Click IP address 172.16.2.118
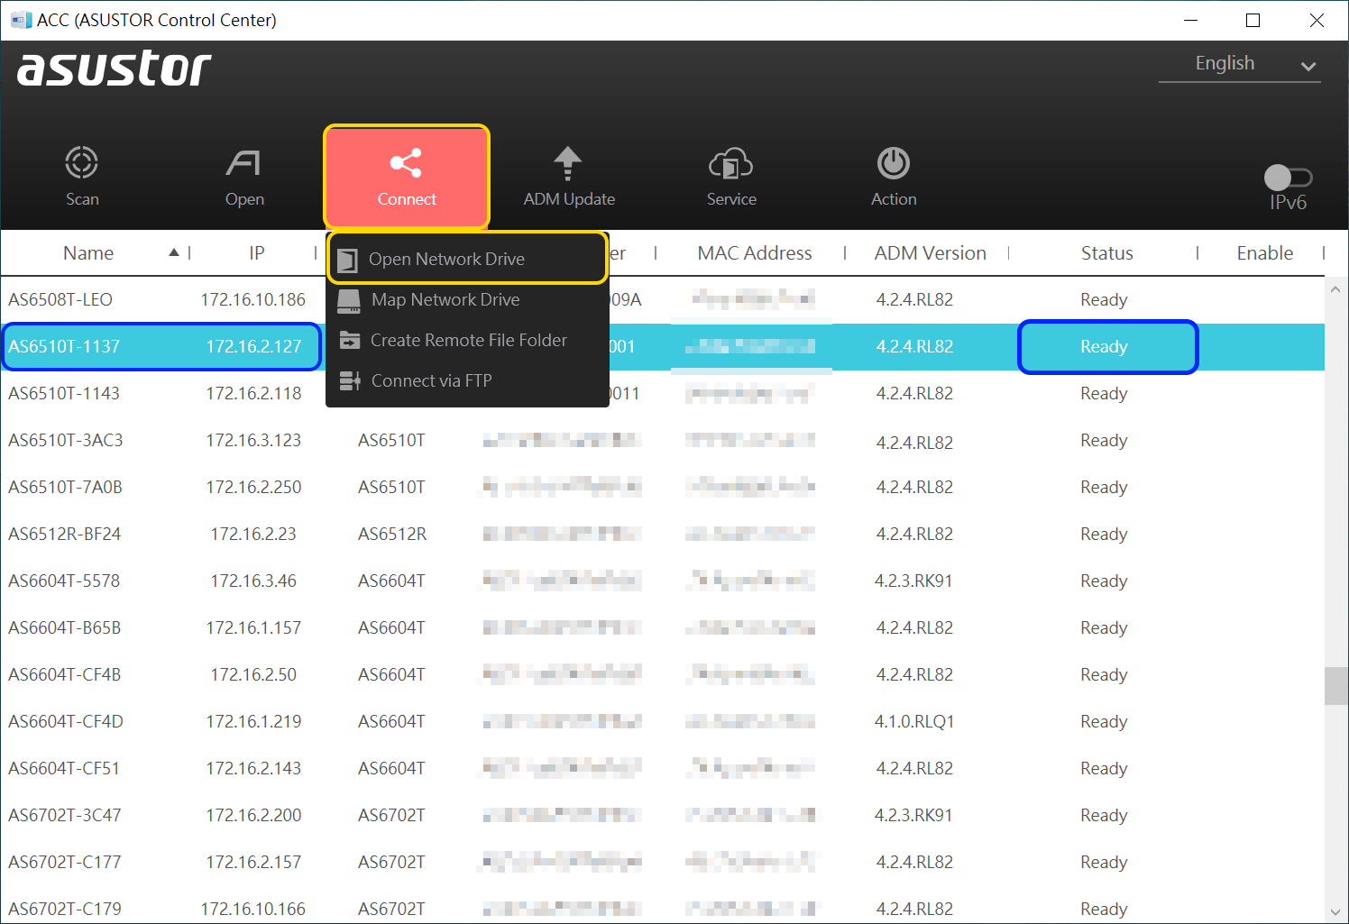The width and height of the screenshot is (1349, 924). [x=253, y=393]
